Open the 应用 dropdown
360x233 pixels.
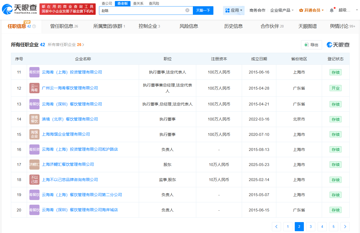click(x=233, y=10)
